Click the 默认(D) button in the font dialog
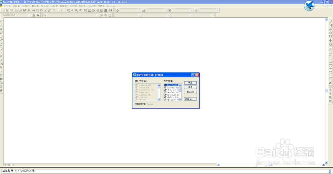Screen dimensions: 333x174 coord(190,92)
